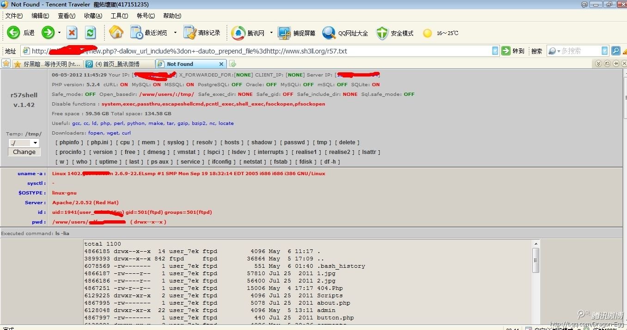Click the green Forward arrow button
This screenshot has width=627, height=330.
[48, 33]
